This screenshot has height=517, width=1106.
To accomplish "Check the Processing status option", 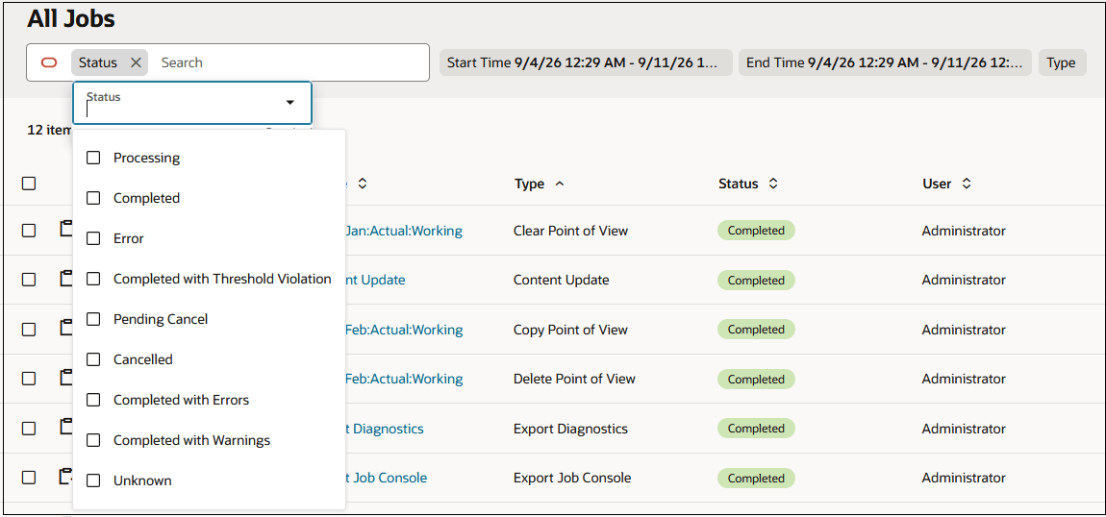I will 93,158.
